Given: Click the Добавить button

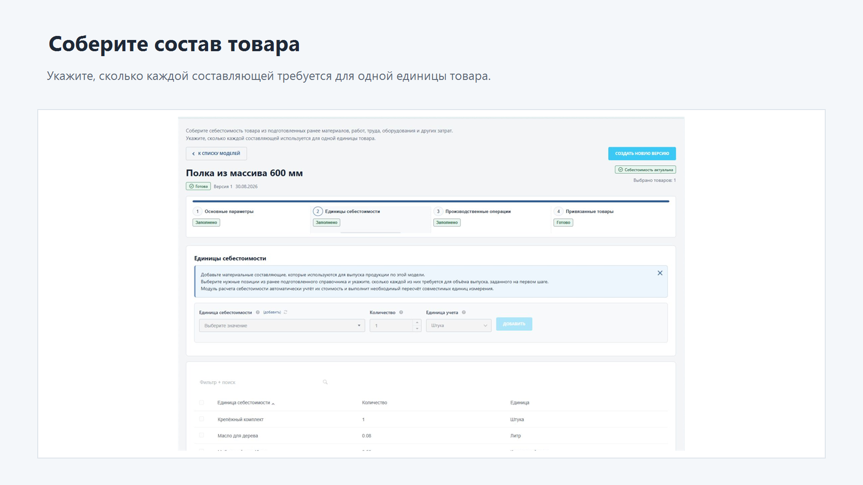Looking at the screenshot, I should pyautogui.click(x=514, y=324).
